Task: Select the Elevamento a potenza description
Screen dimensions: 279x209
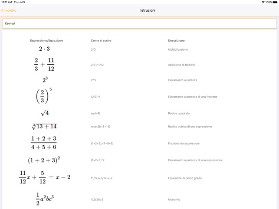Action: pos(183,80)
